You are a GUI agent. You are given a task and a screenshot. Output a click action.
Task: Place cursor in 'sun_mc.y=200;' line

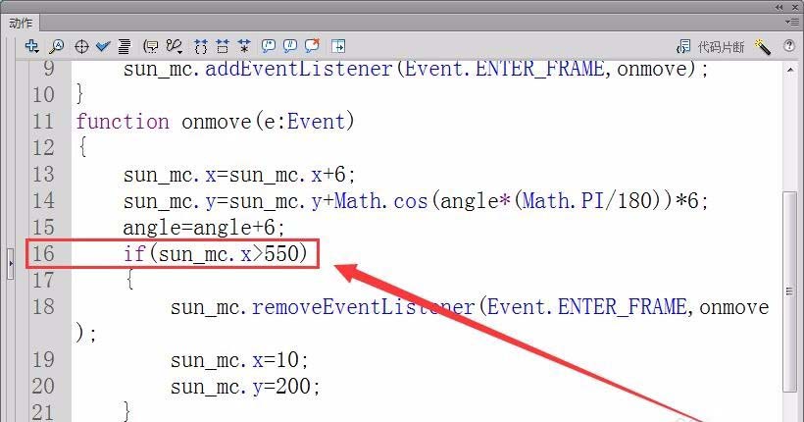[x=245, y=386]
